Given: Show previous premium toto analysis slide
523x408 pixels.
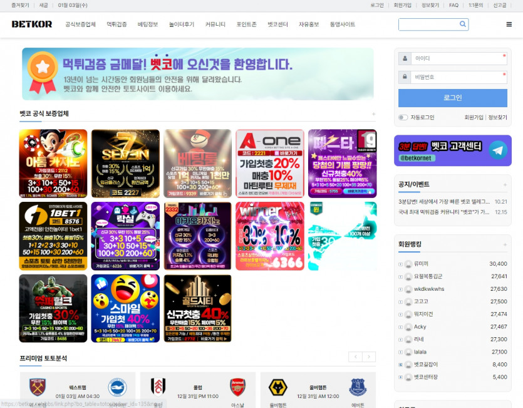Looking at the screenshot, I should click(x=355, y=357).
